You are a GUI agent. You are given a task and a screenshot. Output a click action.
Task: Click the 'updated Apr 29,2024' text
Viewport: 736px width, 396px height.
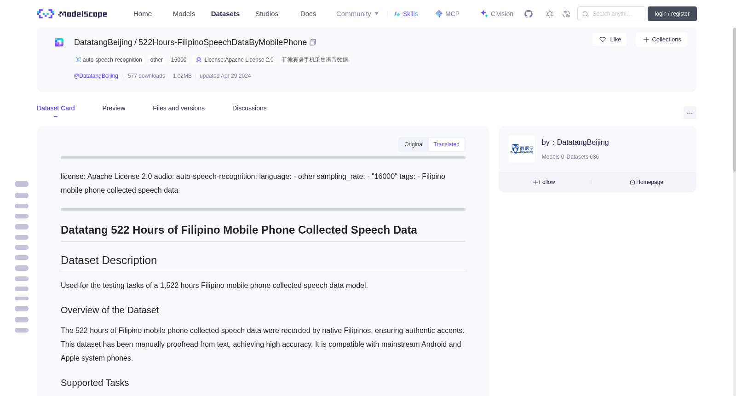(x=225, y=76)
